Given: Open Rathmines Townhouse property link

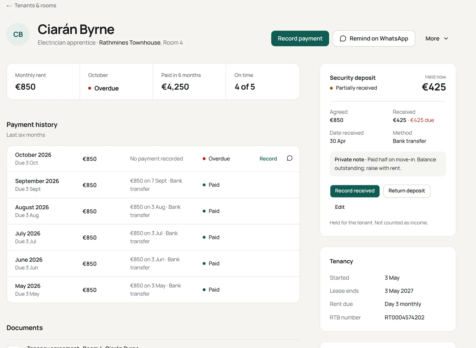Looking at the screenshot, I should coord(130,43).
